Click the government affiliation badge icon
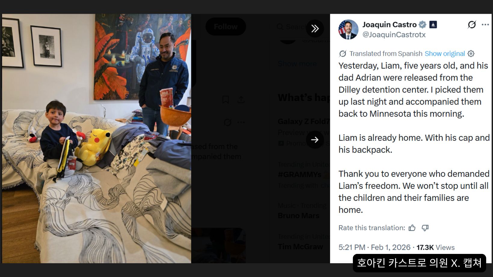 click(x=433, y=25)
